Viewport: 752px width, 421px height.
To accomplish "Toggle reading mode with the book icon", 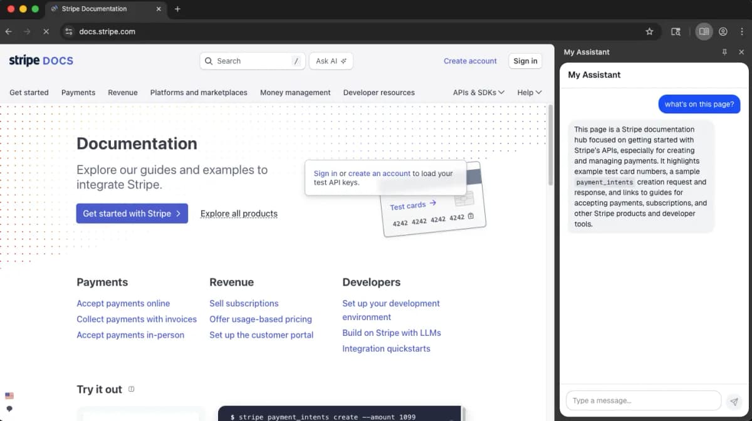I will 703,31.
